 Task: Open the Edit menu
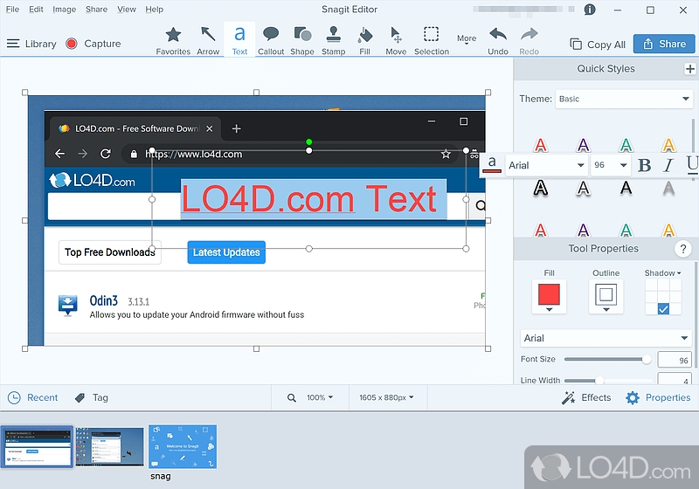point(36,10)
